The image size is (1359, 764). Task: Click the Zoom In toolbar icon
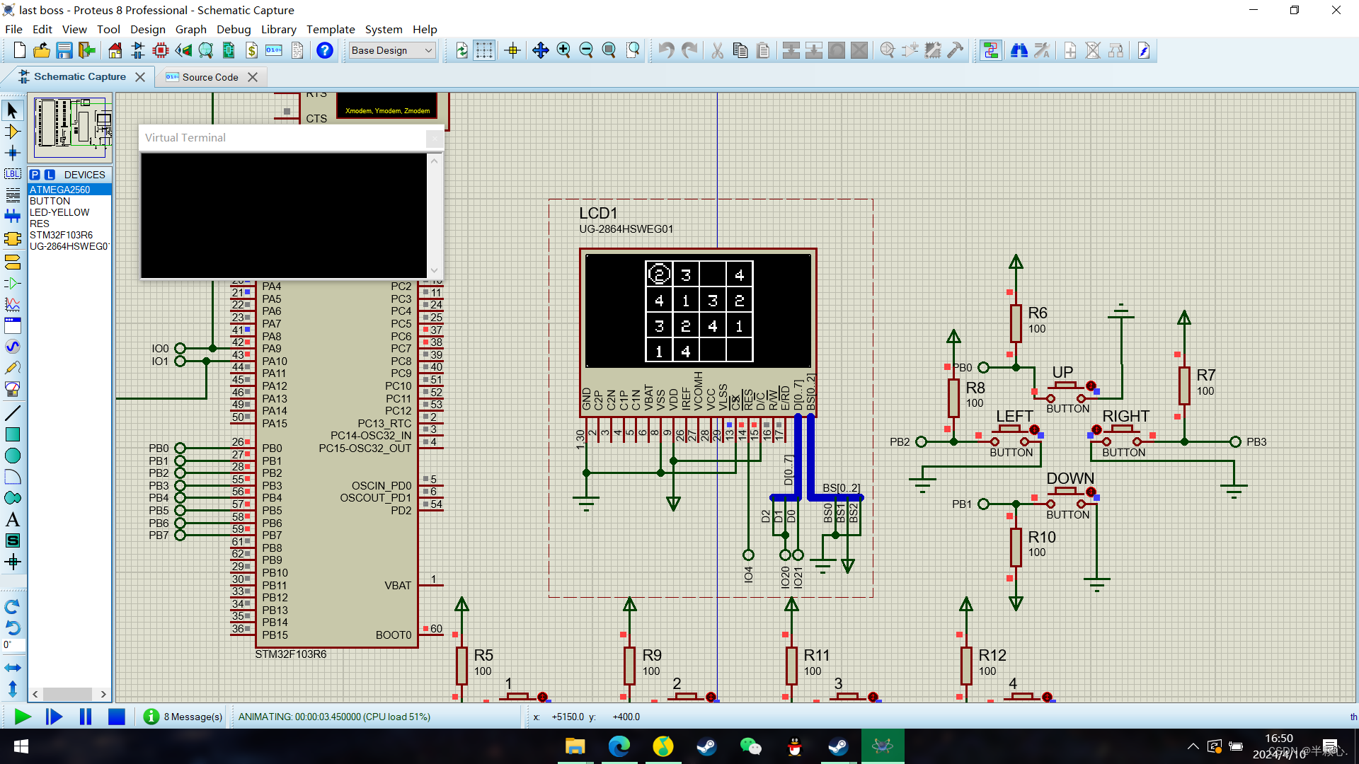click(x=564, y=50)
